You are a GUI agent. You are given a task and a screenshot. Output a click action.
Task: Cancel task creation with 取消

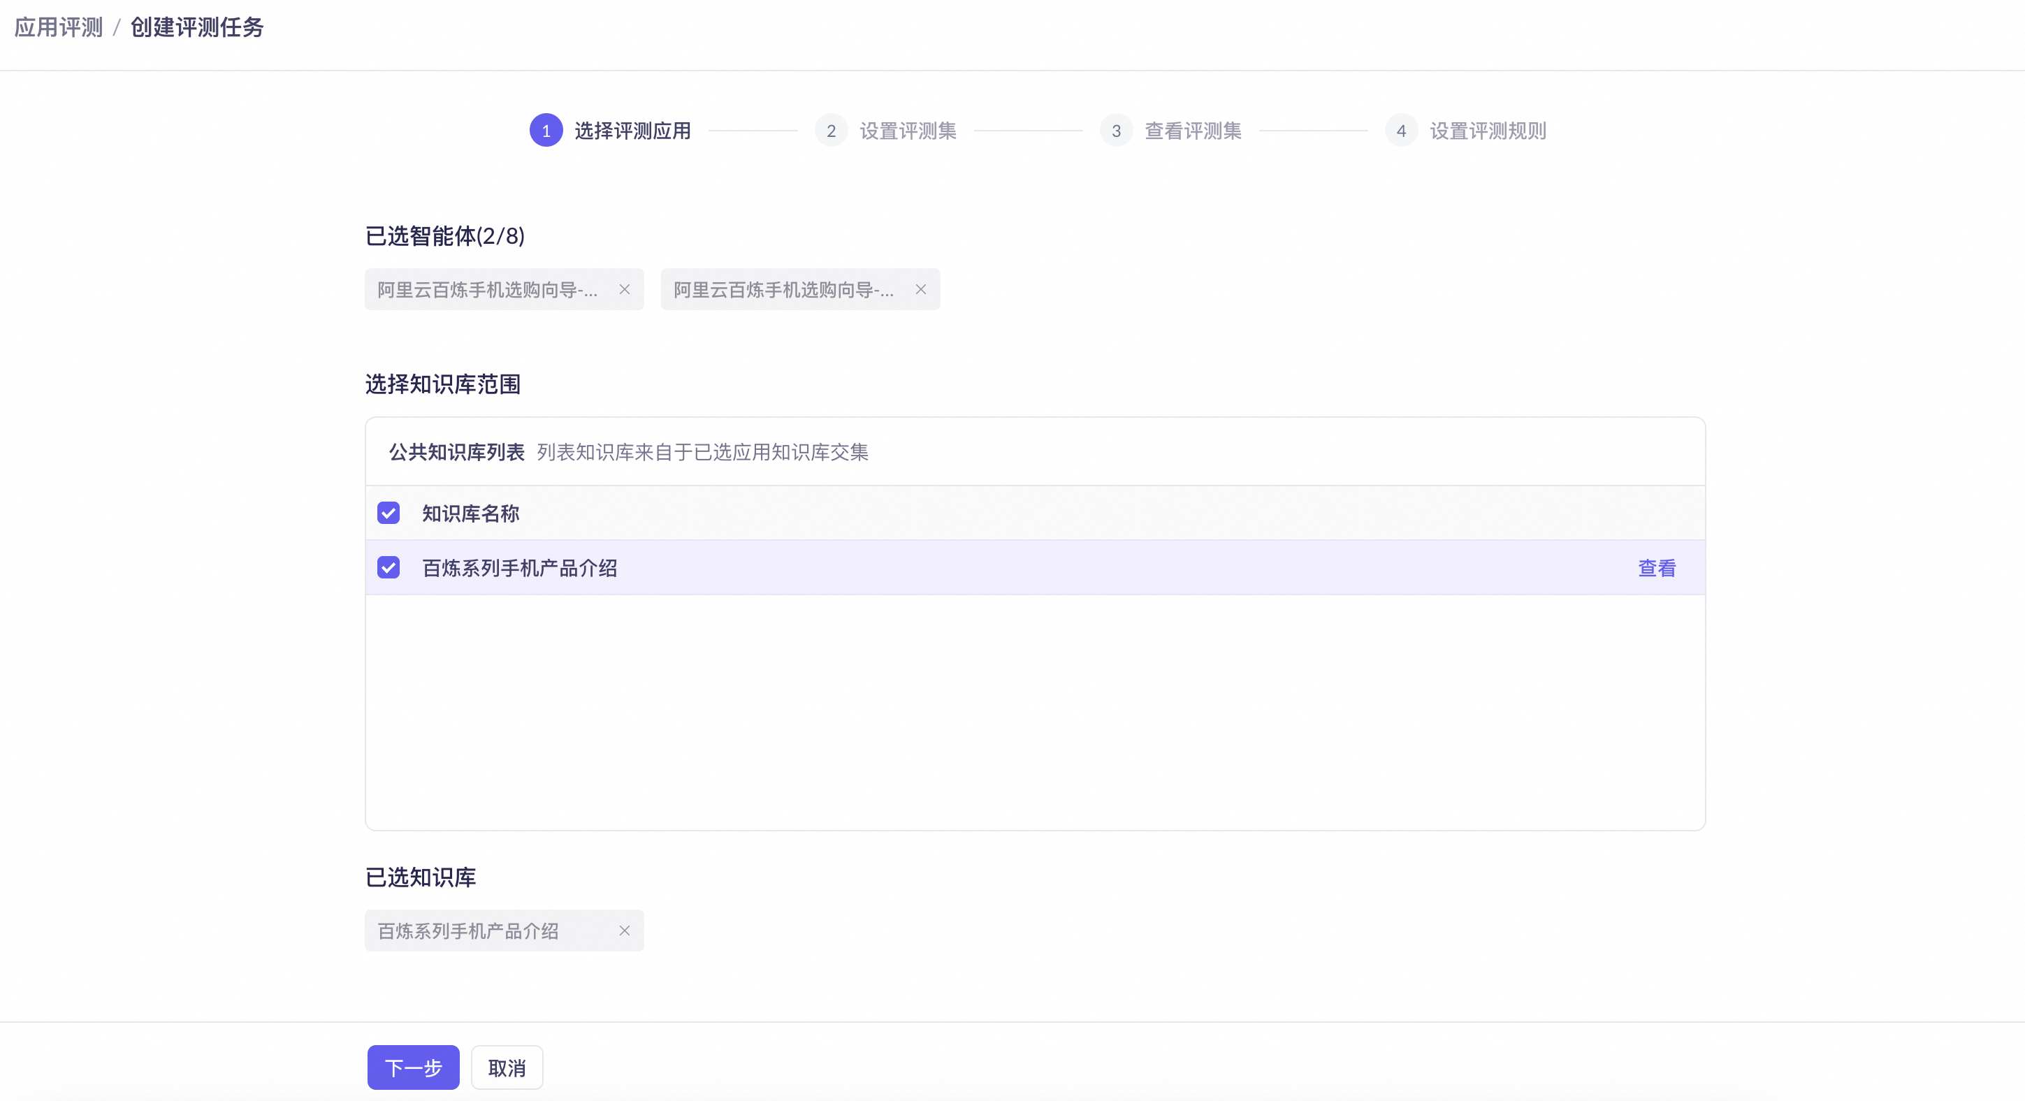[x=506, y=1067]
